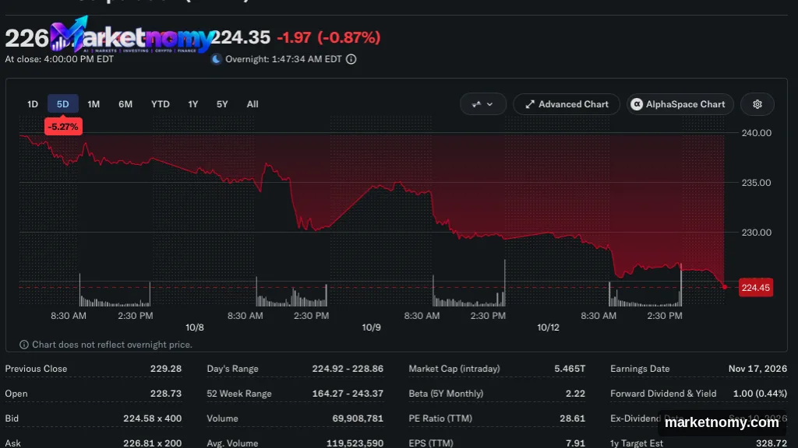Open the AlphaSpace Chart
The height and width of the screenshot is (448, 798).
coord(680,104)
